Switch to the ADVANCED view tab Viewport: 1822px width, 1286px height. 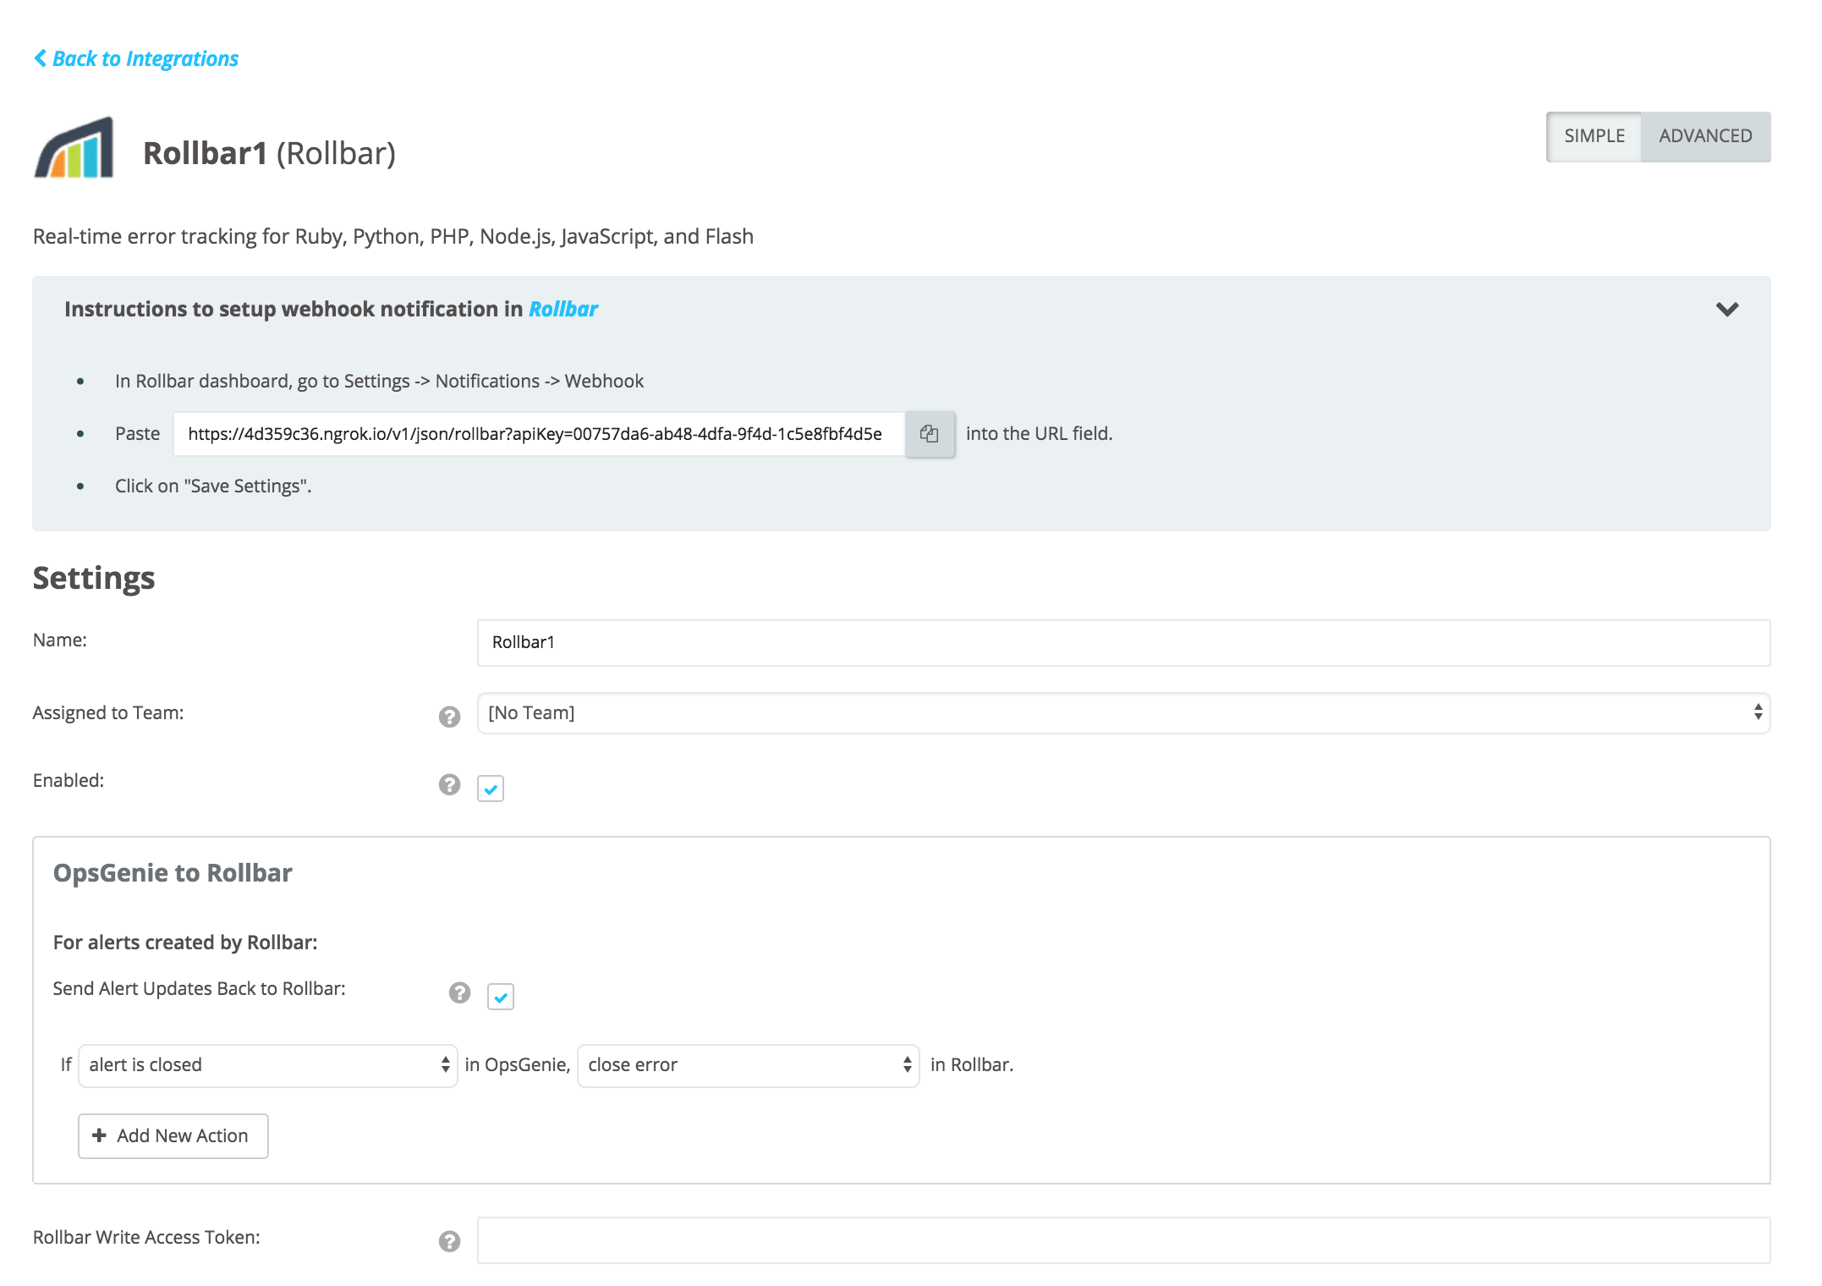pyautogui.click(x=1704, y=136)
